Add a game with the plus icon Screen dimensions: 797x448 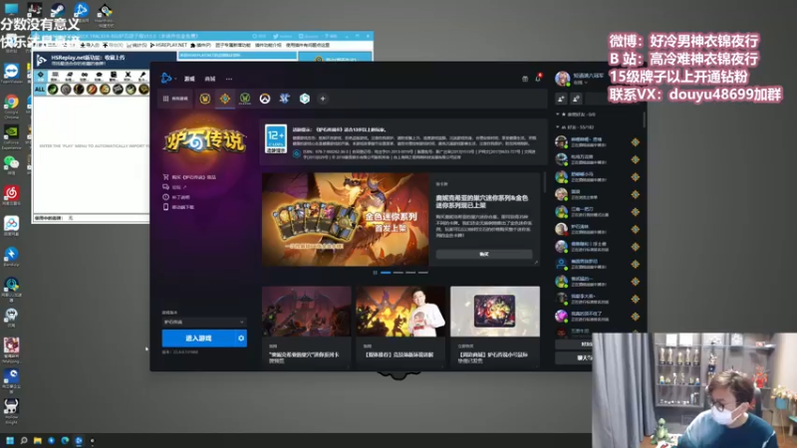click(x=323, y=99)
